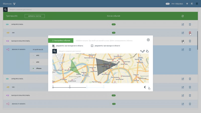201x113 pixels.
Task: Click the zone-exit icon of upper ВЫХОД ИЗ ЗОНЫ
Action: click(8, 41)
